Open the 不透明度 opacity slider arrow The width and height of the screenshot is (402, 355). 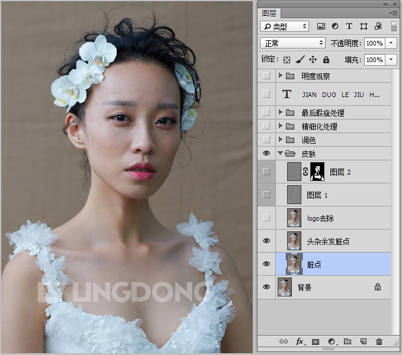(x=391, y=43)
